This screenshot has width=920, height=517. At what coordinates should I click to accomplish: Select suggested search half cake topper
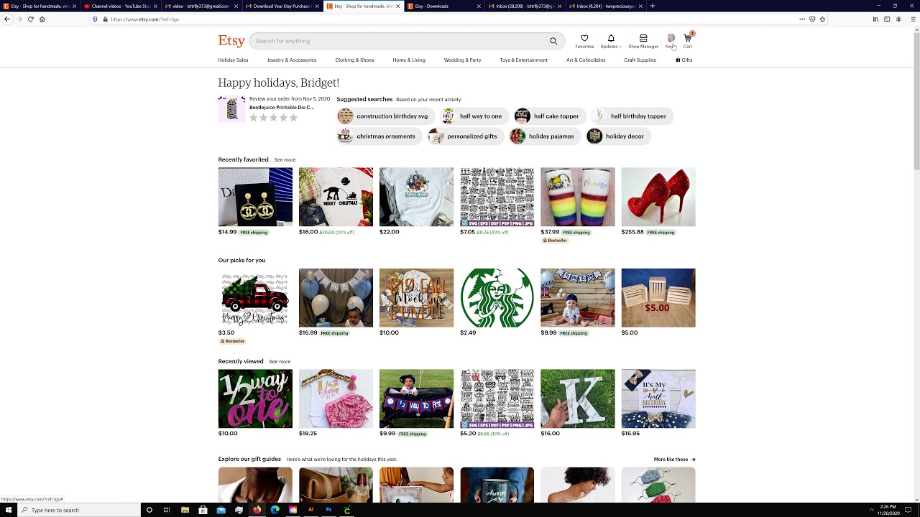[x=551, y=116]
